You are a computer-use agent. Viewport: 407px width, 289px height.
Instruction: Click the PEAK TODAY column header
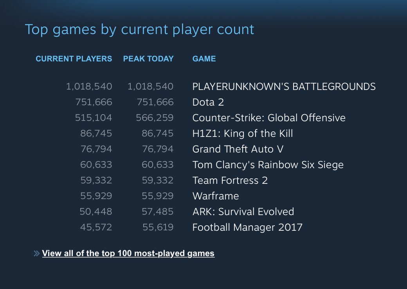tap(148, 59)
